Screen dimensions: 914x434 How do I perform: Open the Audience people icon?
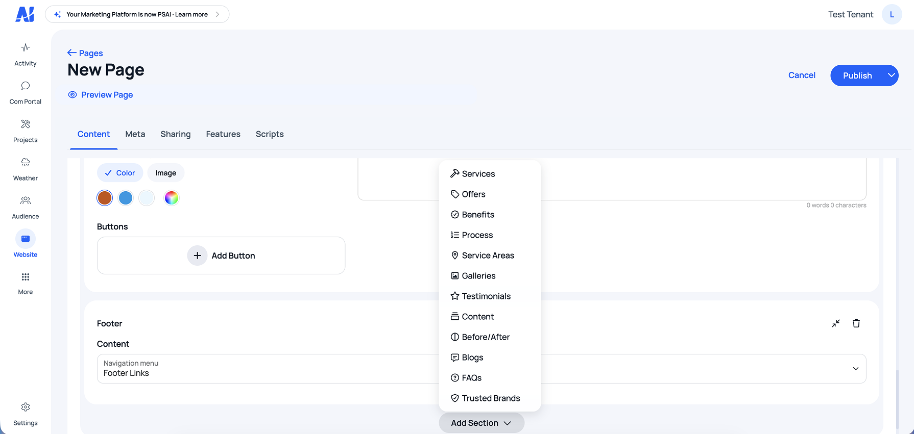pyautogui.click(x=26, y=200)
